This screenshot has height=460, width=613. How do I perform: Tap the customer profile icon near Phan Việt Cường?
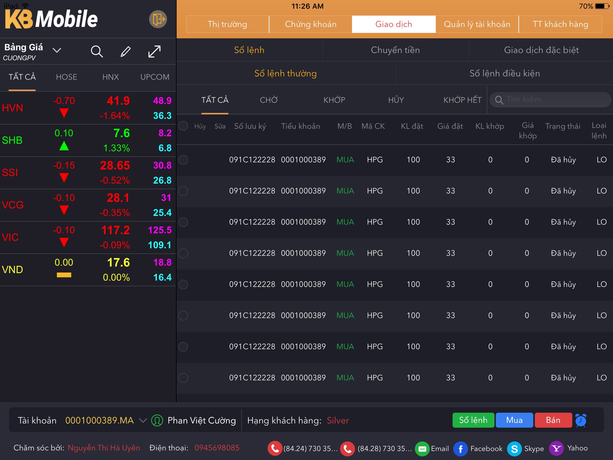click(x=157, y=420)
